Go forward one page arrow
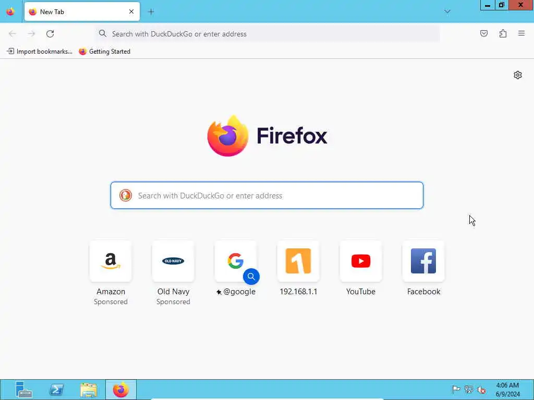Viewport: 534px width, 400px height. click(x=31, y=34)
